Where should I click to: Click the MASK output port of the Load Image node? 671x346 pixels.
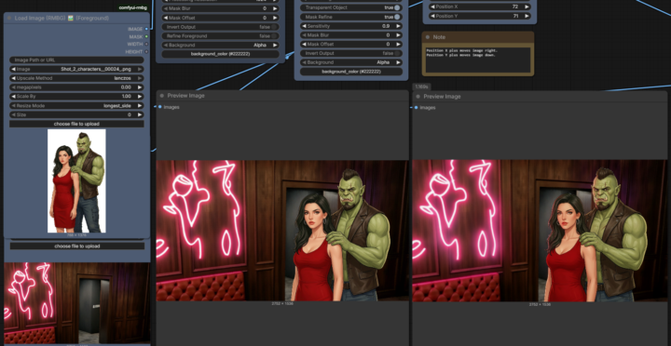(146, 36)
